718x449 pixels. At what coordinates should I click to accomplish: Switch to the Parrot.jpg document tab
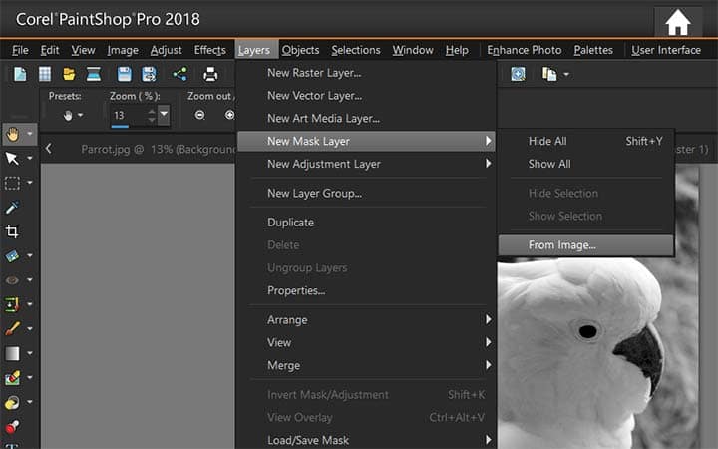[x=158, y=149]
